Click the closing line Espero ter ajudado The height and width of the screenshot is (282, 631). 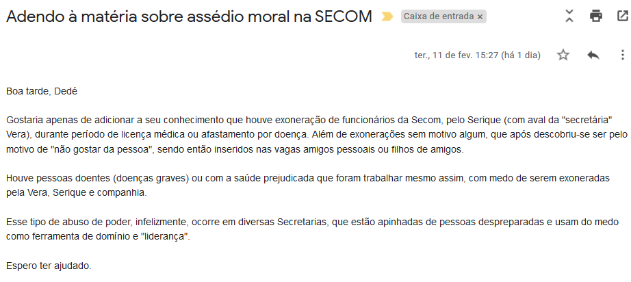(48, 266)
